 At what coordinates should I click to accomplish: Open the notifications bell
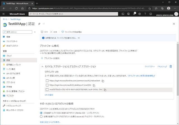point(134,14)
